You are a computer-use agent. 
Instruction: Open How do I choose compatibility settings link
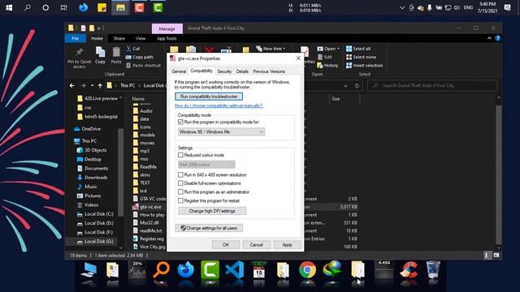219,105
